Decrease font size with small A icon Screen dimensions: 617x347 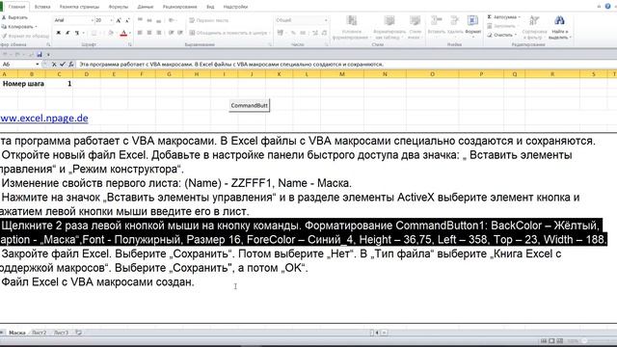tap(127, 20)
